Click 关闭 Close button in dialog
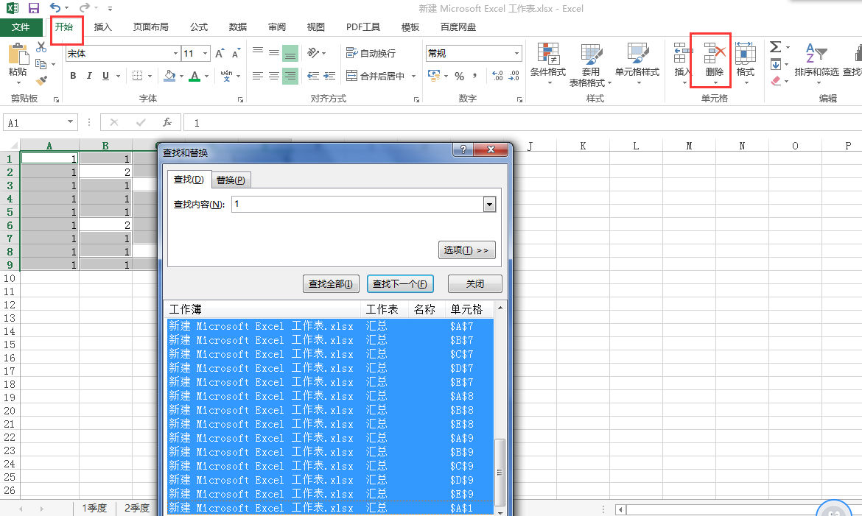Image resolution: width=862 pixels, height=516 pixels. (475, 283)
